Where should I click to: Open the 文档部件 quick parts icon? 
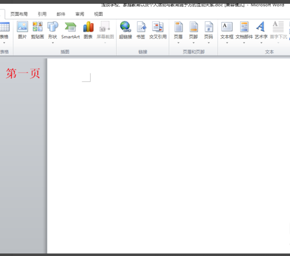[x=244, y=27]
